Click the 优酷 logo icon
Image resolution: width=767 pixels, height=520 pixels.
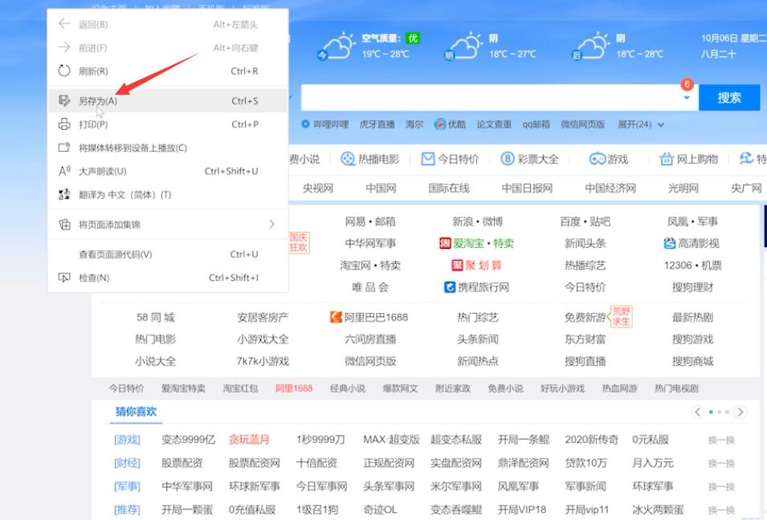pyautogui.click(x=440, y=124)
